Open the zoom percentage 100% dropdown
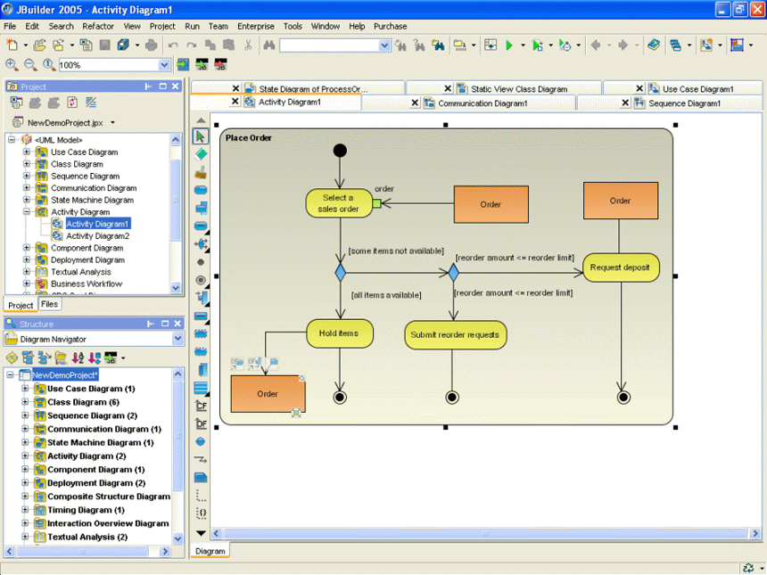The height and width of the screenshot is (575, 767). [164, 65]
